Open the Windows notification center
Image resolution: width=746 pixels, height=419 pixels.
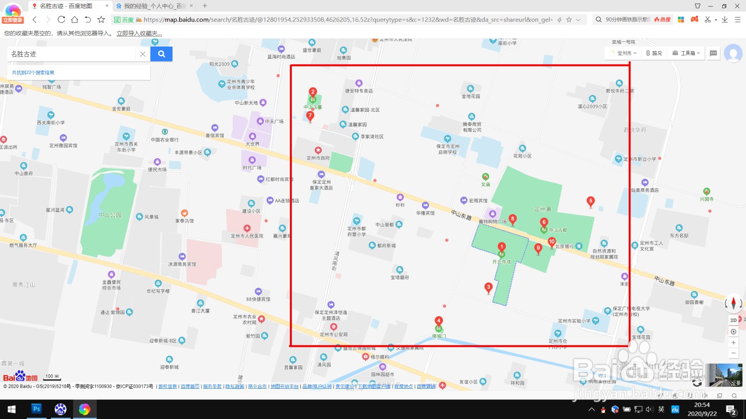731,410
